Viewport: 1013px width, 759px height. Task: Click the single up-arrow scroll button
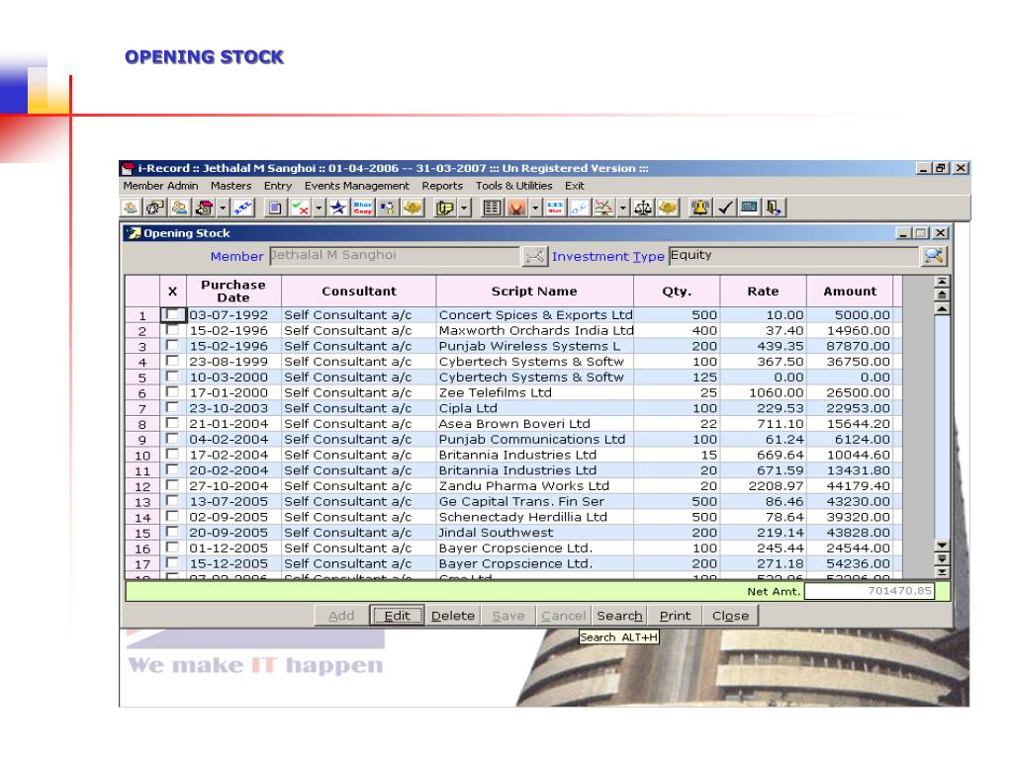pos(942,308)
